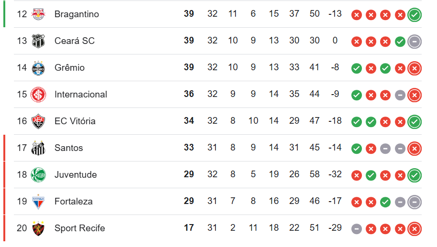Go to the Sport Recife team link
437x247 pixels.
(79, 228)
